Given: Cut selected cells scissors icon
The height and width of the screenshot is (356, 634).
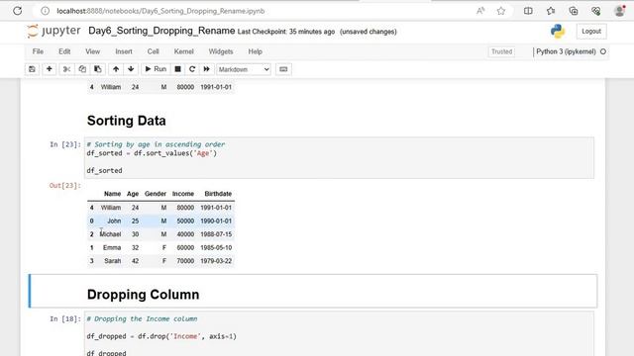Looking at the screenshot, I should pyautogui.click(x=66, y=69).
